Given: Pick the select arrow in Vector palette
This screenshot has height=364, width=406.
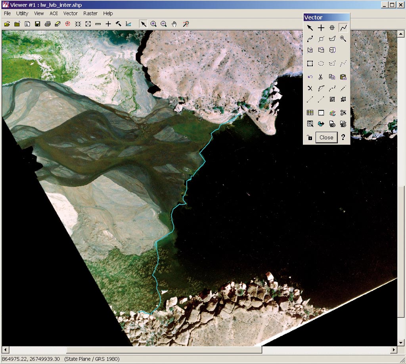Looking at the screenshot, I should pos(310,28).
